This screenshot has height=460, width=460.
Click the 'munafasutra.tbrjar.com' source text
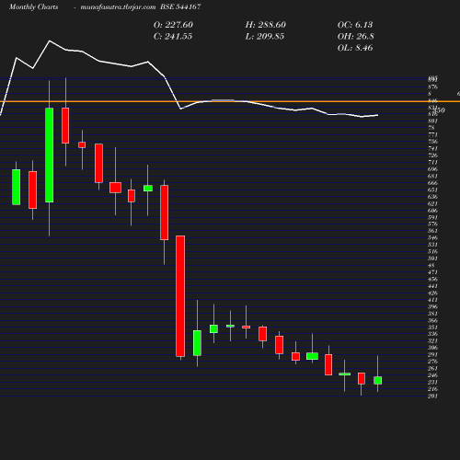click(118, 6)
